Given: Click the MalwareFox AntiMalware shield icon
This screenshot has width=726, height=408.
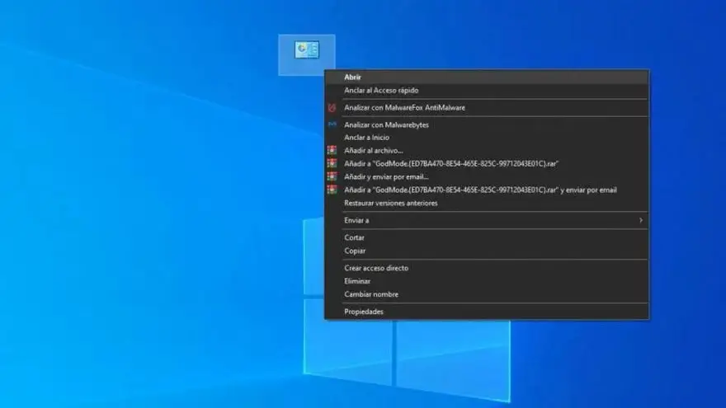Looking at the screenshot, I should 332,108.
